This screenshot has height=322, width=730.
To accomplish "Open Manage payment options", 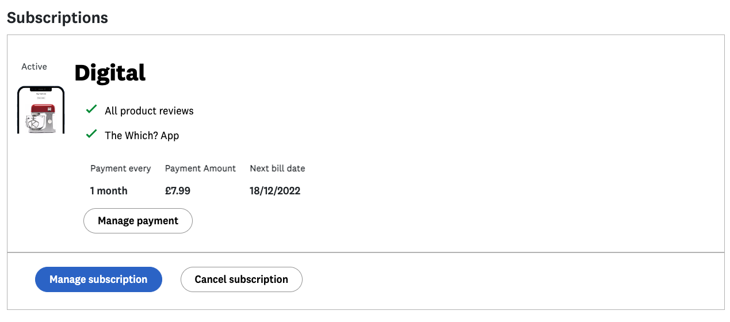I will (x=138, y=221).
